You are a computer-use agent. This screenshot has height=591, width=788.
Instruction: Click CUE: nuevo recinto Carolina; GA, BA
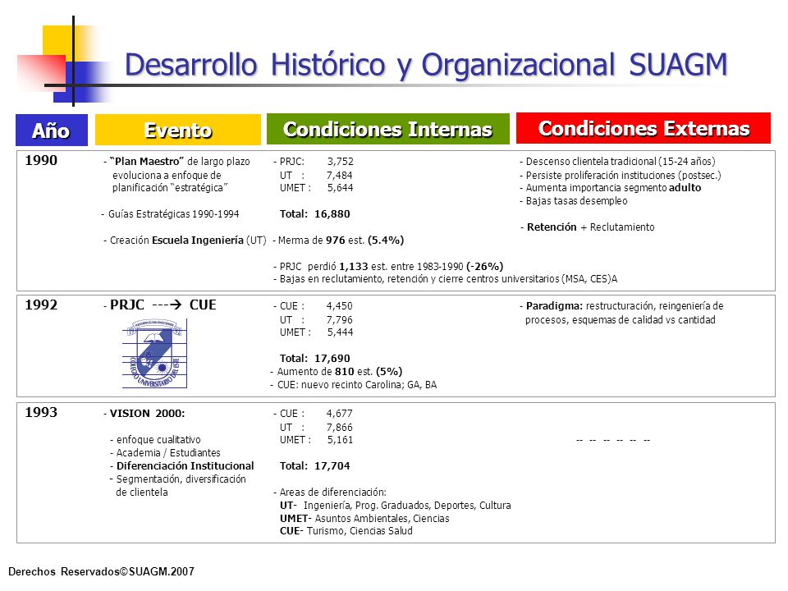tap(354, 384)
